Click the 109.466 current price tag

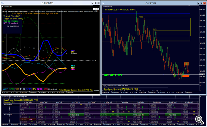[202, 74]
